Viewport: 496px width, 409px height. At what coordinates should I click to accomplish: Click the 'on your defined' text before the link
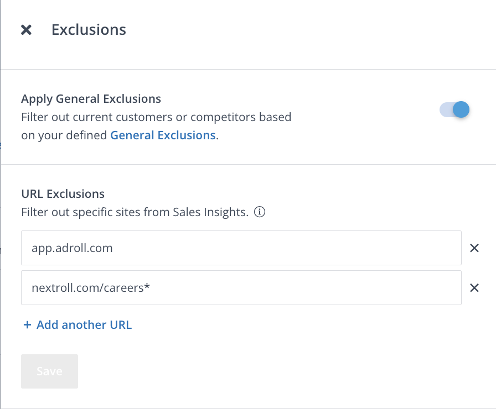(x=64, y=135)
